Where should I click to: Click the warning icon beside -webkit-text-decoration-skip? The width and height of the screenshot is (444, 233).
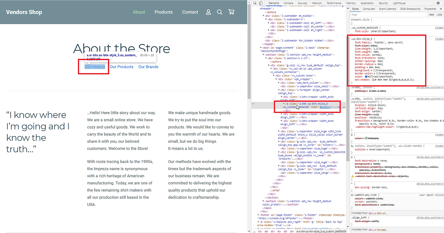pos(353,176)
